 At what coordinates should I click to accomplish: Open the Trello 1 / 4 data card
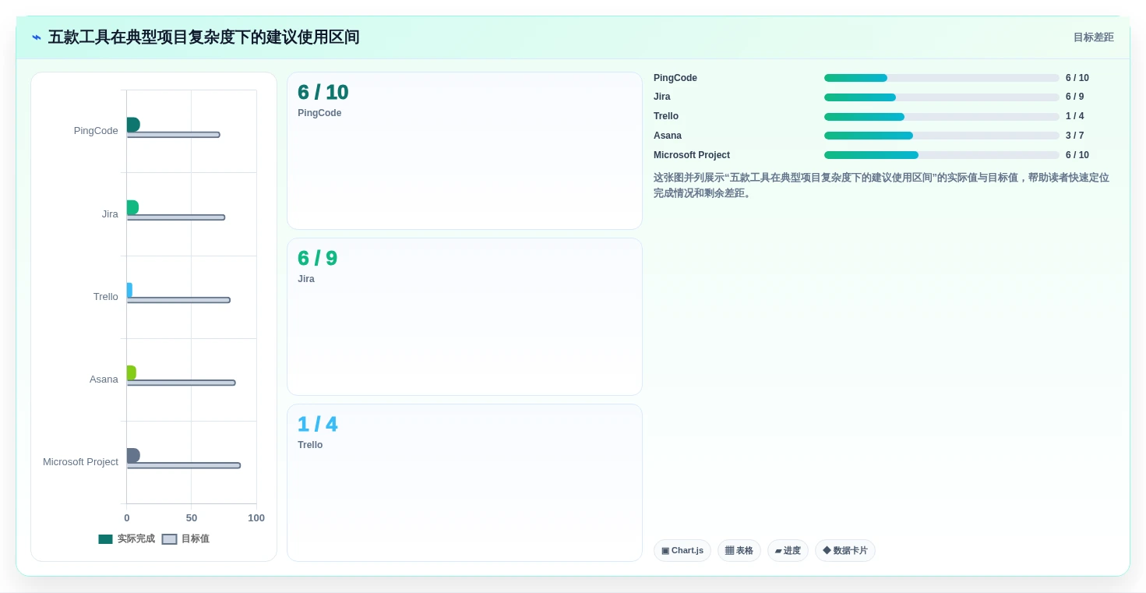(464, 482)
